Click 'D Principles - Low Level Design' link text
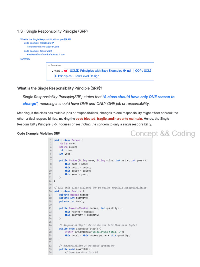The image size is (200, 267). tap(77, 76)
